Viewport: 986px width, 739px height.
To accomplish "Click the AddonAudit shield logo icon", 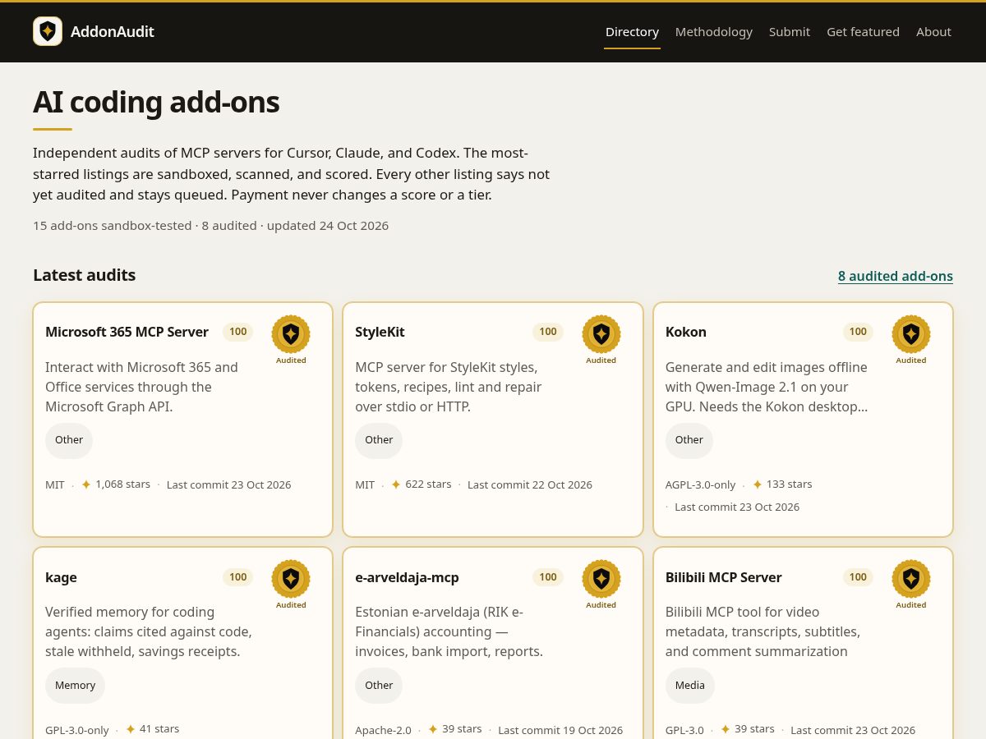I will (48, 31).
